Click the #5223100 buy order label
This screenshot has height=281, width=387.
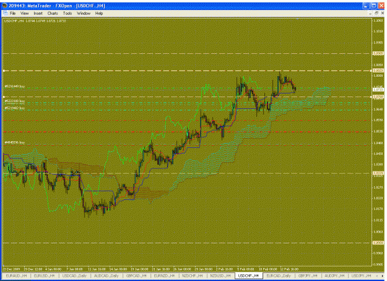15,101
